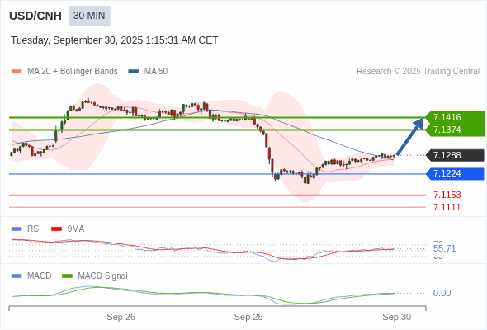Viewport: 487px width, 330px height.
Task: Click the Sep 28 axis label
Action: 248,317
